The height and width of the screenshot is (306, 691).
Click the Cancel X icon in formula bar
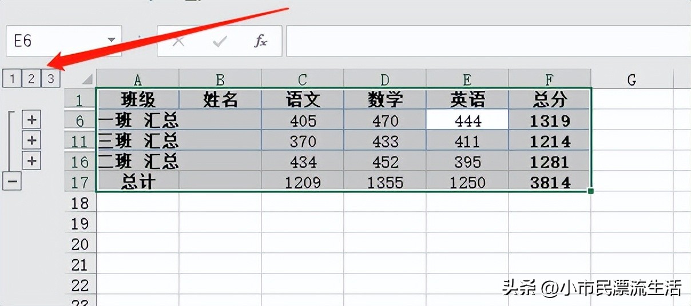point(178,41)
